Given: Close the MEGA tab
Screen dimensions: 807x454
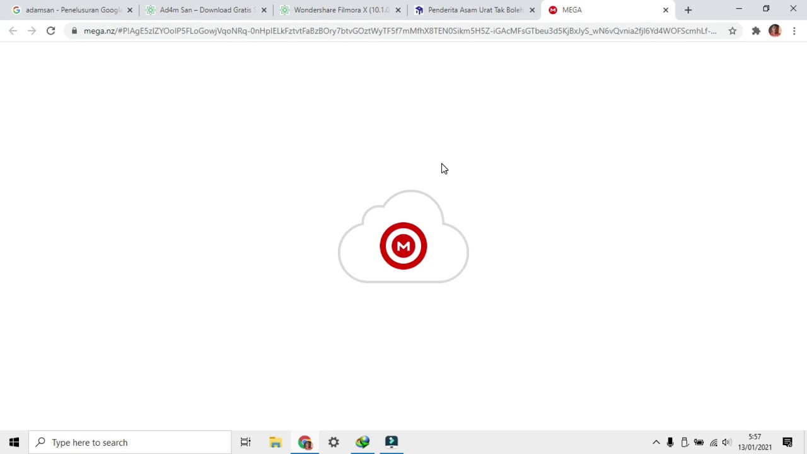Looking at the screenshot, I should [x=665, y=10].
